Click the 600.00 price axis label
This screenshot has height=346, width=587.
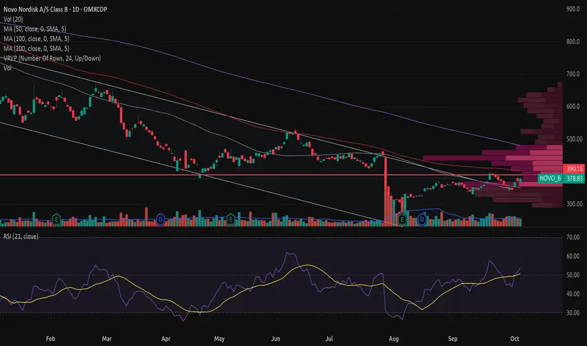(x=573, y=106)
